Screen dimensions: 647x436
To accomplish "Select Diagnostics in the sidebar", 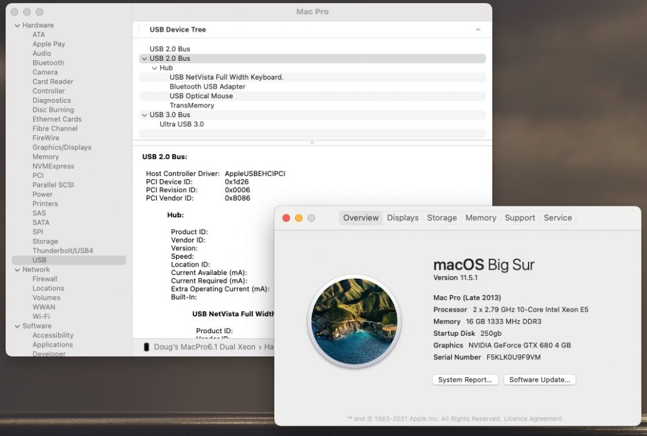I will (x=52, y=101).
